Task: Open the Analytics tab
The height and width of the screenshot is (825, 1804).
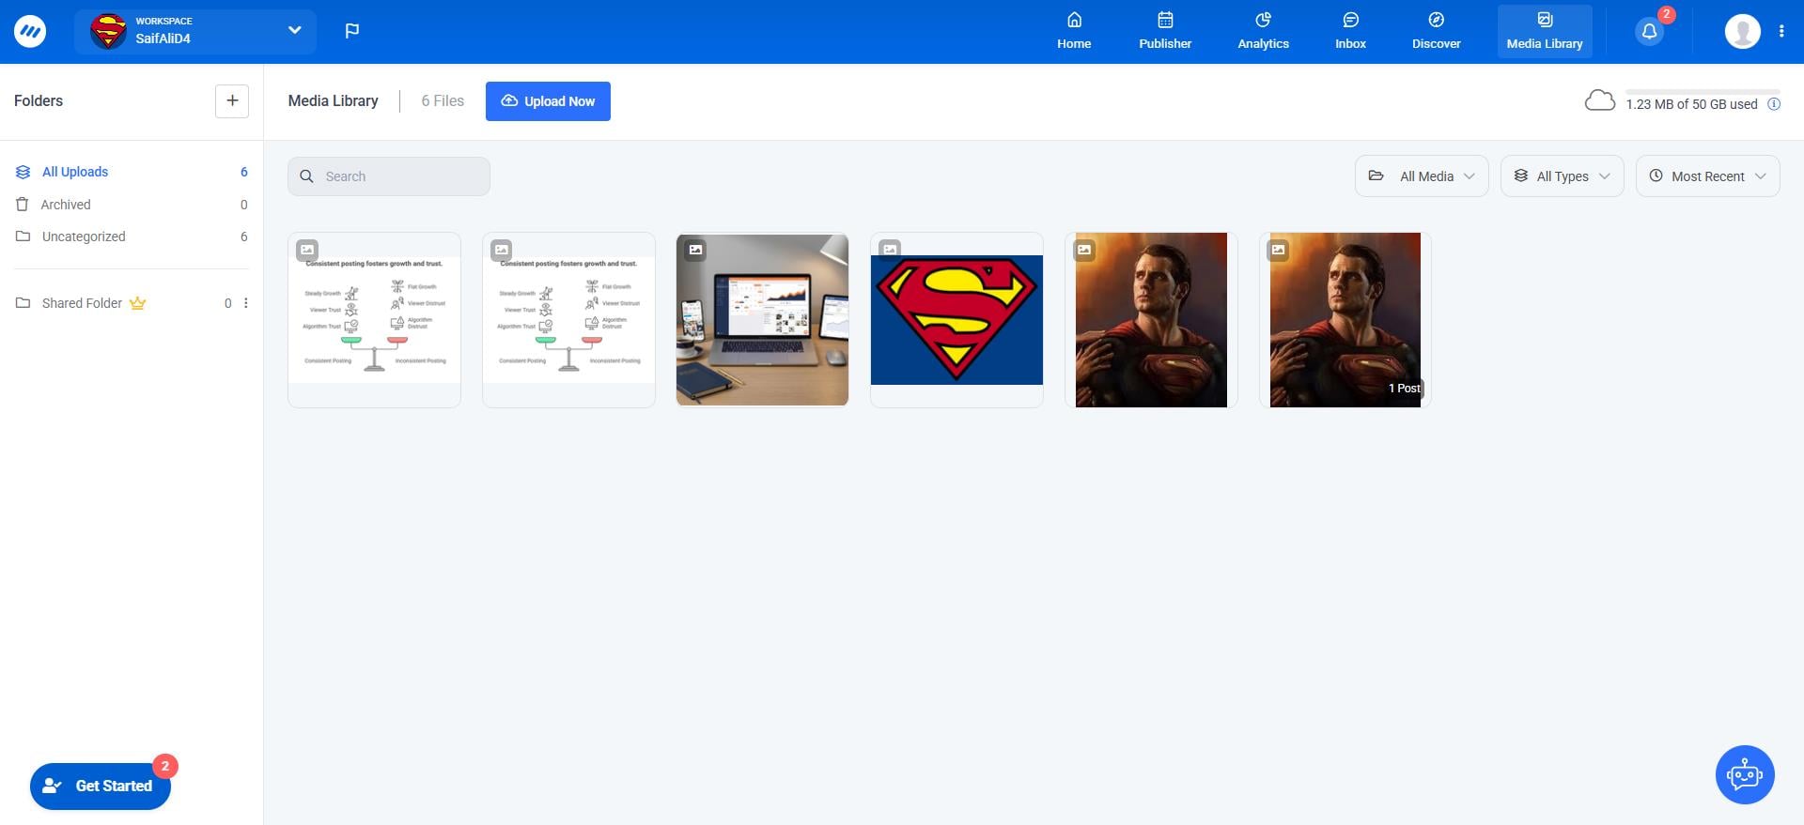Action: click(x=1263, y=31)
